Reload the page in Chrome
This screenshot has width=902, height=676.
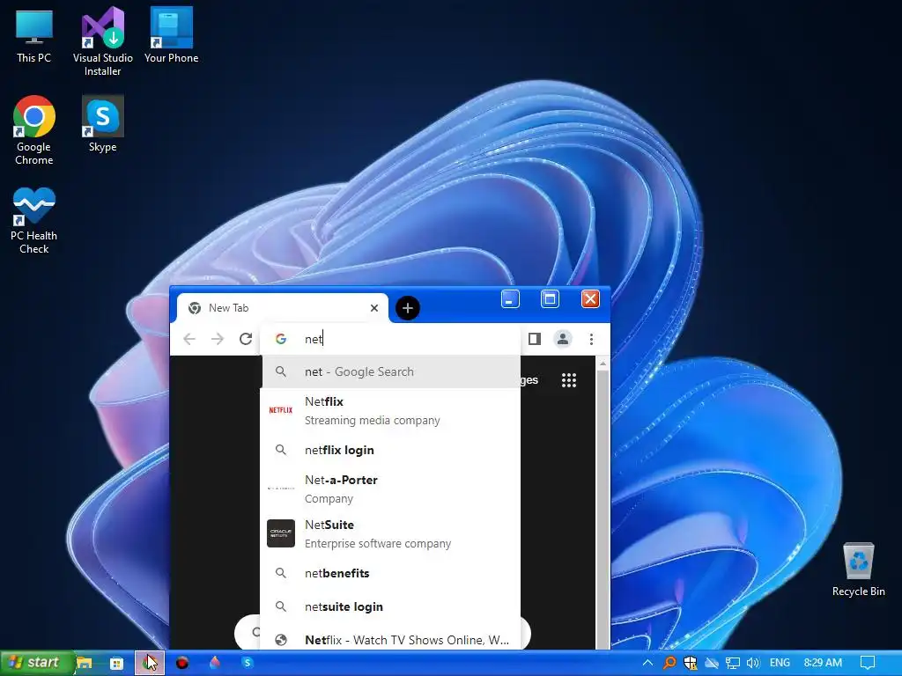point(246,339)
